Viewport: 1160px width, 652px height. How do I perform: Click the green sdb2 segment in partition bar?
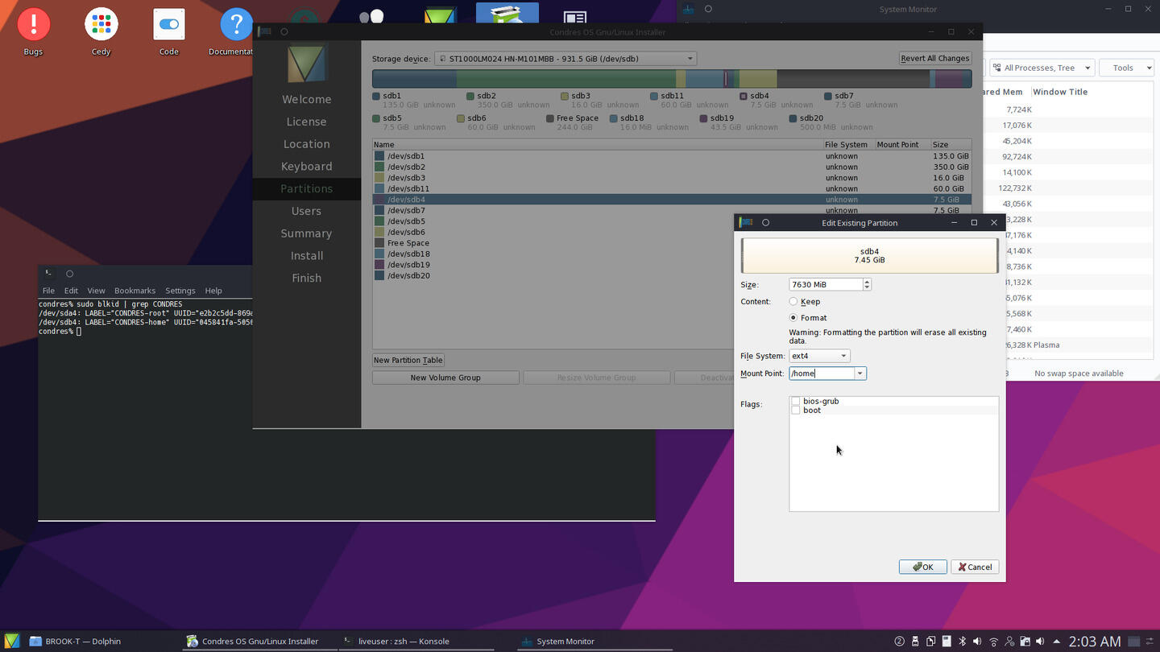point(565,79)
